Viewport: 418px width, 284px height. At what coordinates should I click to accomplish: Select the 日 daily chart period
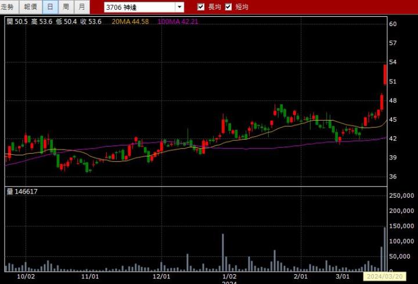[50, 7]
